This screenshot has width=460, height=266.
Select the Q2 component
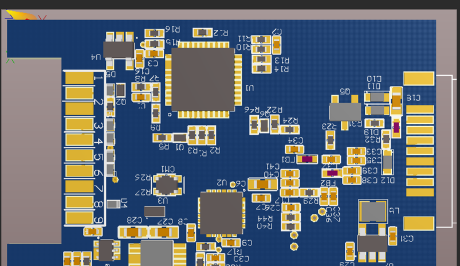pyautogui.click(x=120, y=90)
